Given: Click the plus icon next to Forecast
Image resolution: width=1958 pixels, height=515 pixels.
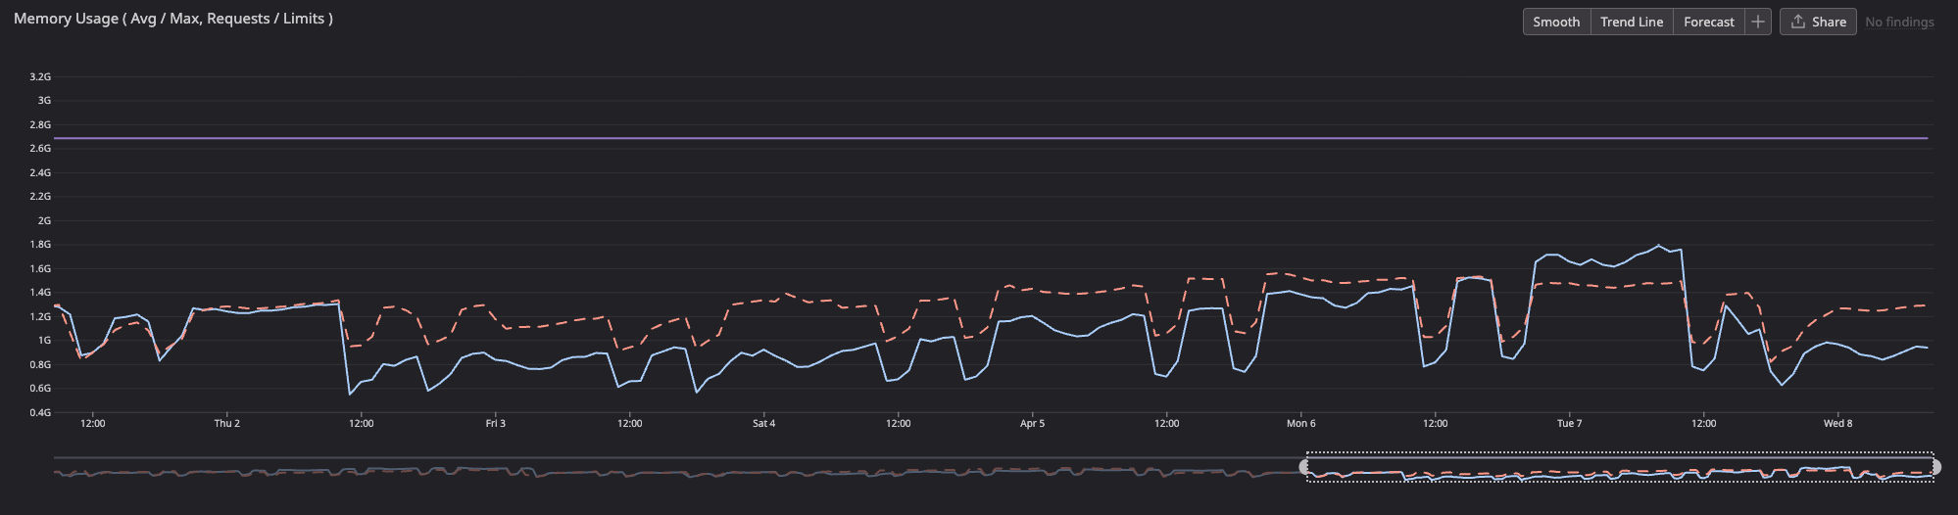Looking at the screenshot, I should click(x=1758, y=22).
